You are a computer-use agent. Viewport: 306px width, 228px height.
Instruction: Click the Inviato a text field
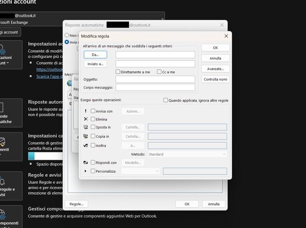click(155, 64)
